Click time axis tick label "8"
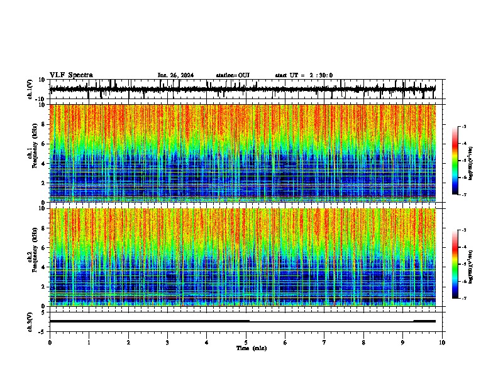Image resolution: width=498 pixels, height=384 pixels. pos(363,343)
